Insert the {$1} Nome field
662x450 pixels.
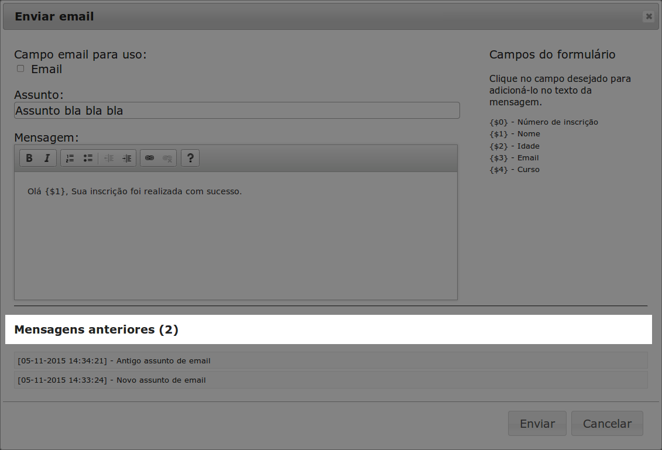(514, 134)
